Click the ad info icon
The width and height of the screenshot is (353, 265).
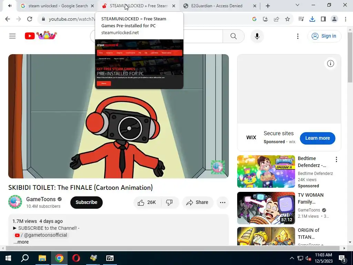pos(331,64)
